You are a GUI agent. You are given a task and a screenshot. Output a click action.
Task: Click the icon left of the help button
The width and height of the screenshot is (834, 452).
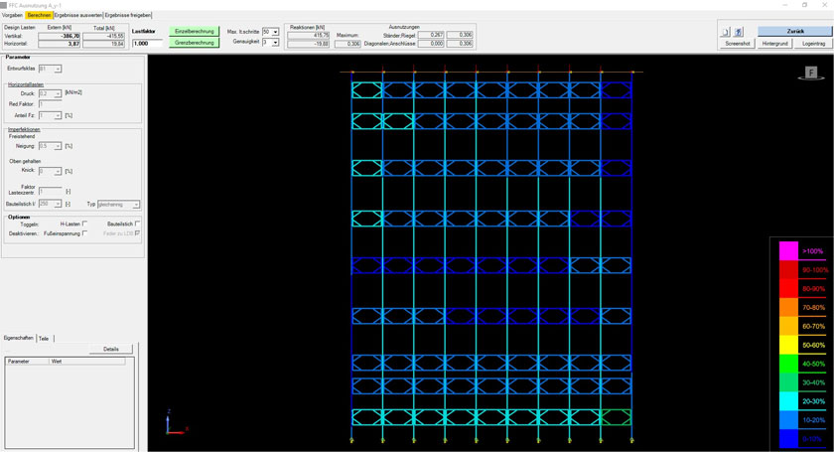pyautogui.click(x=726, y=32)
